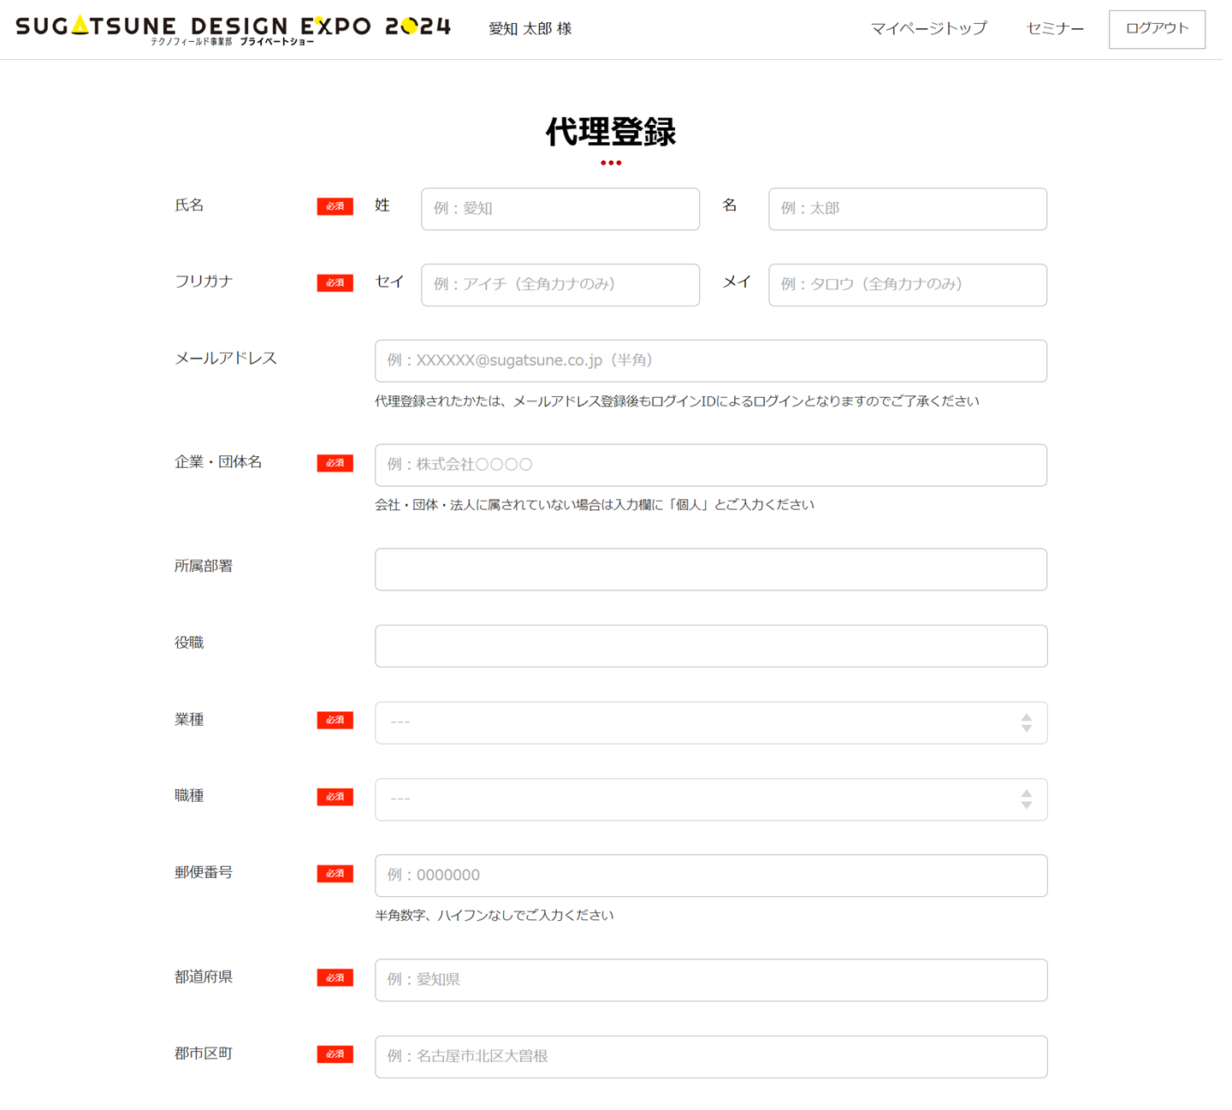The height and width of the screenshot is (1110, 1232).
Task: Go to セミナー page
Action: click(x=1055, y=28)
